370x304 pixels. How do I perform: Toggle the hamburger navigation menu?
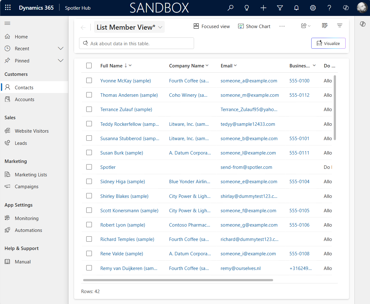[7, 23]
